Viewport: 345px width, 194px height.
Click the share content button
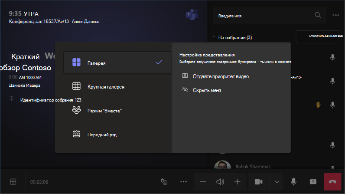(313, 182)
